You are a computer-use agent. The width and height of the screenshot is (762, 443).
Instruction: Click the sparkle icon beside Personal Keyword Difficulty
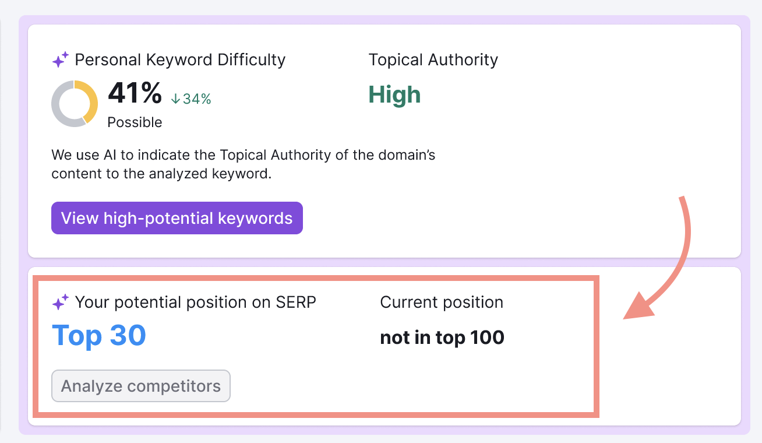tap(61, 59)
